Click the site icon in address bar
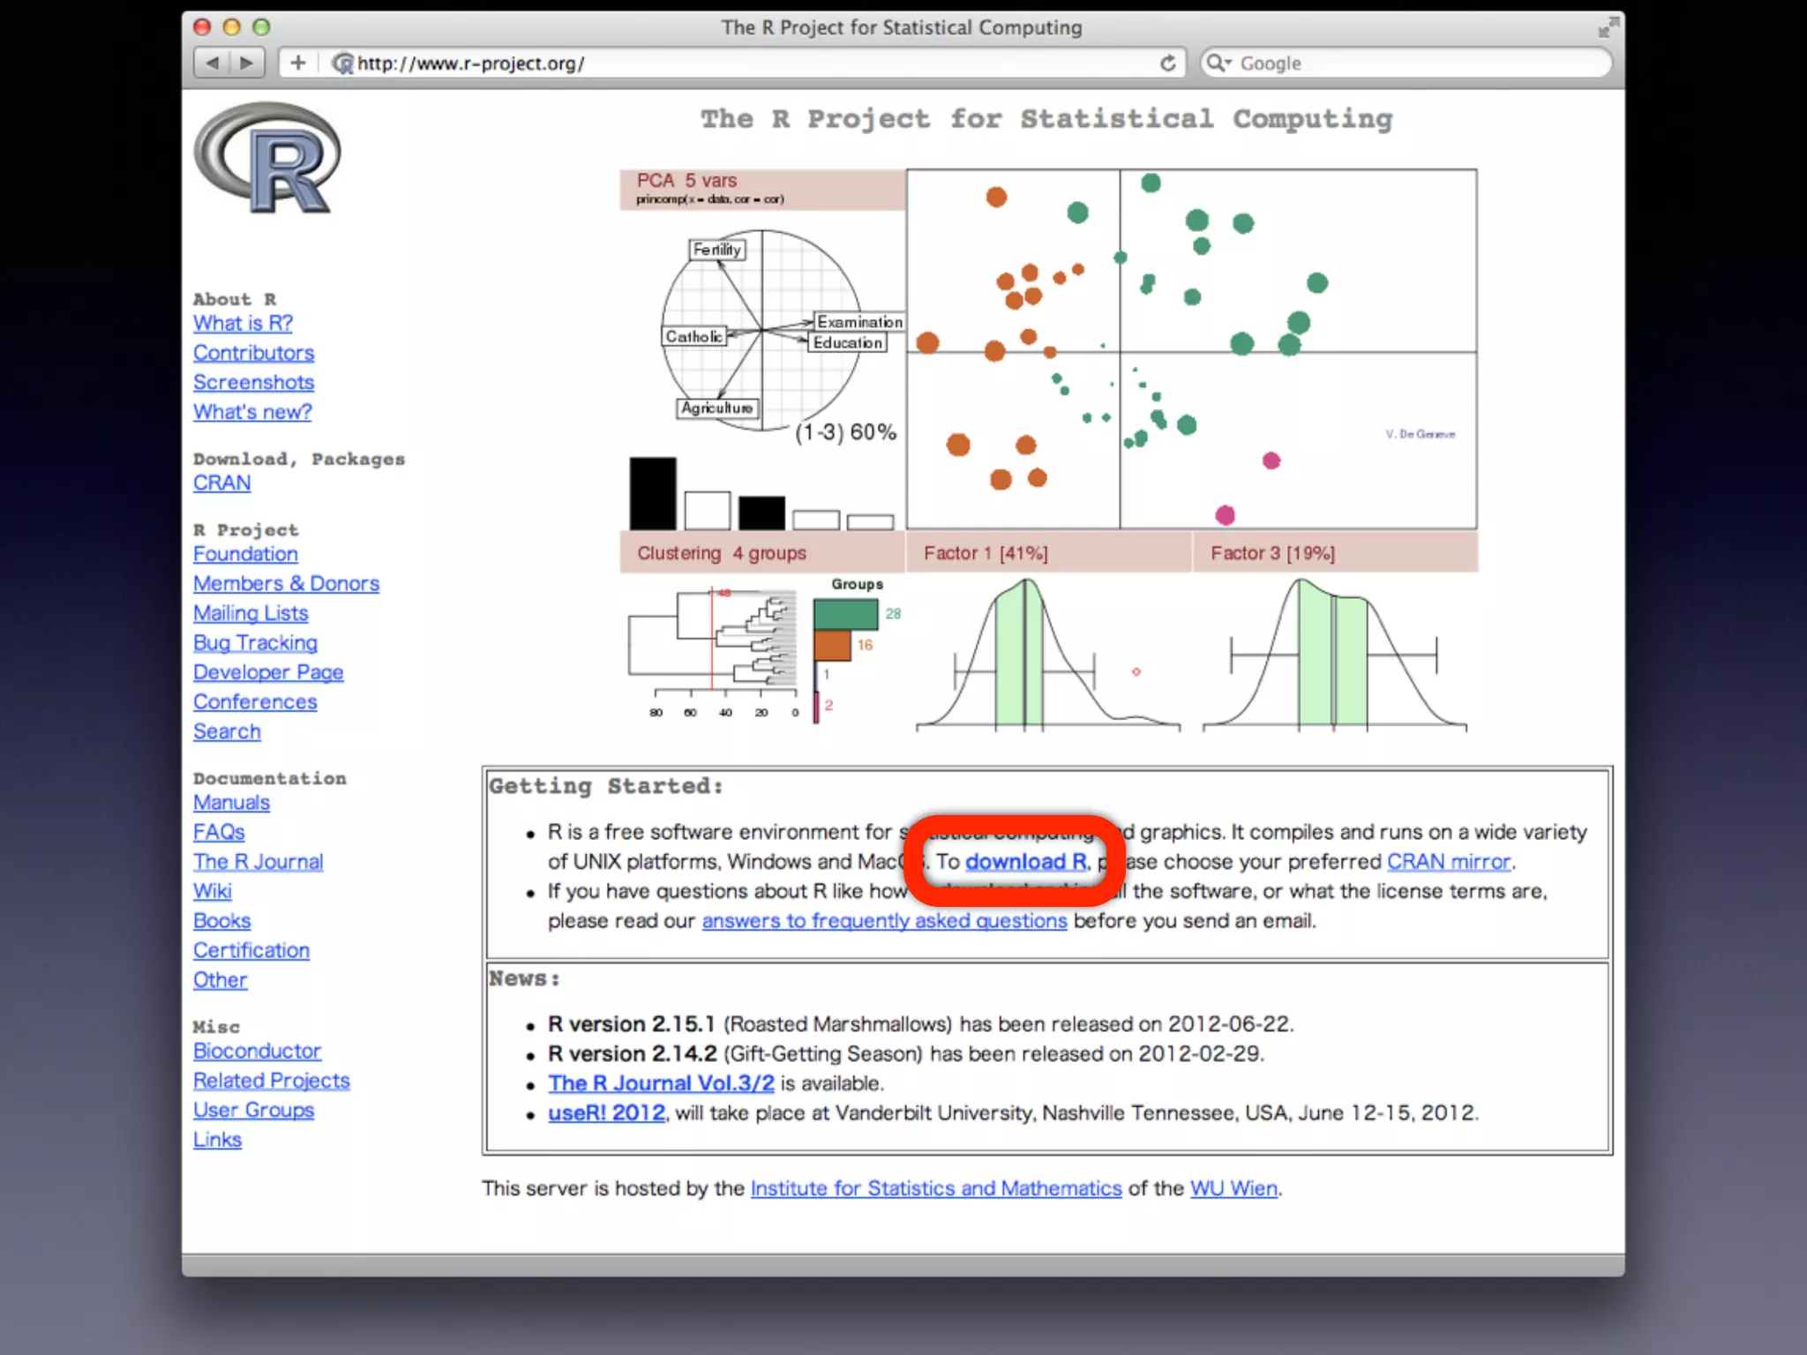Screen dimensions: 1807x1355 (342, 64)
